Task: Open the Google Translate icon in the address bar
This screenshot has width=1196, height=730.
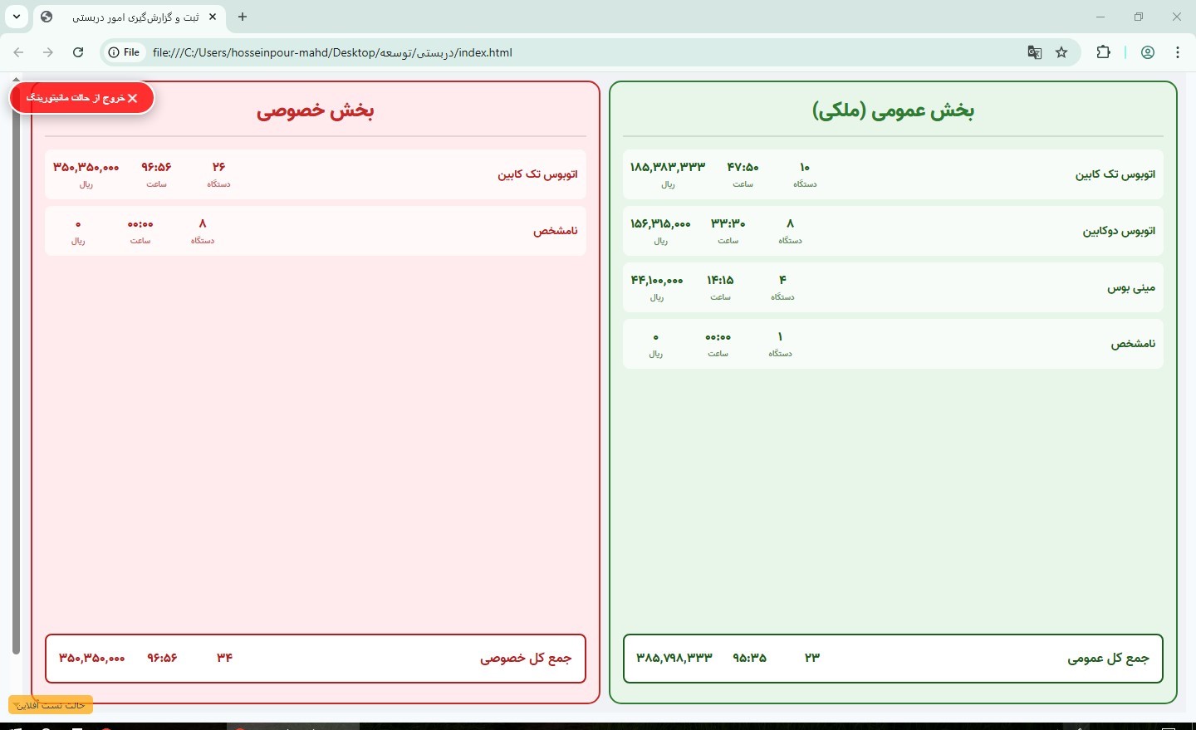Action: (1034, 52)
